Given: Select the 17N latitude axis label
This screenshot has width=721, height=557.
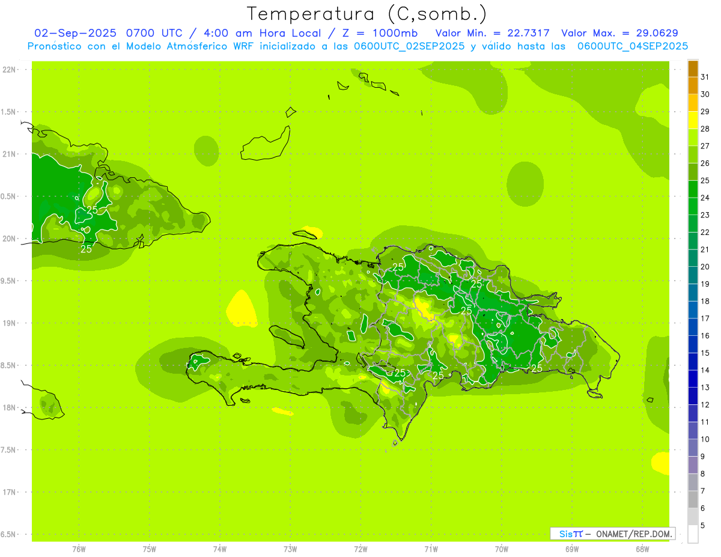Looking at the screenshot, I should [10, 492].
